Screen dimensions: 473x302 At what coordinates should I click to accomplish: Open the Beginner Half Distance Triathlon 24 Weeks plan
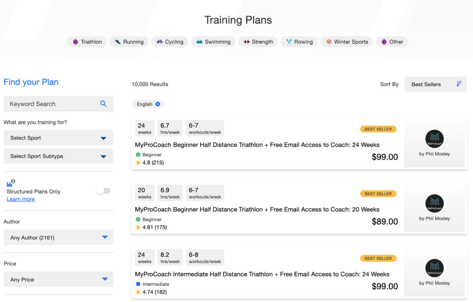tap(257, 145)
